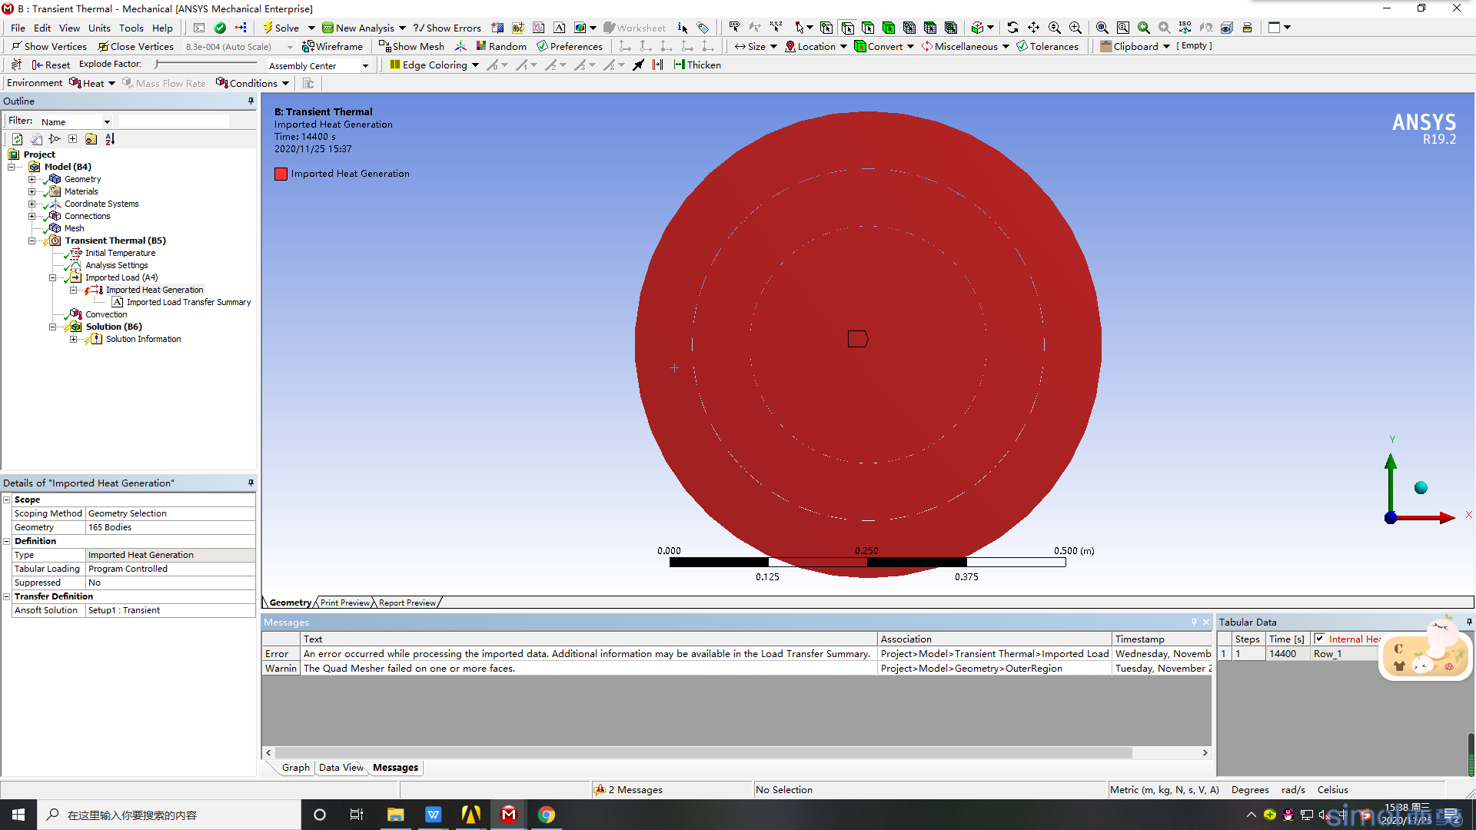Image resolution: width=1476 pixels, height=830 pixels.
Task: Click the green checkmark toolbar icon
Action: click(x=220, y=28)
